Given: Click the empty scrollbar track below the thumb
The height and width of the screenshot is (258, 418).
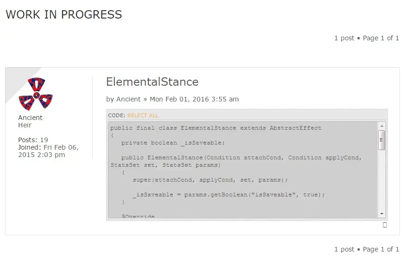Looking at the screenshot, I should point(382,180).
